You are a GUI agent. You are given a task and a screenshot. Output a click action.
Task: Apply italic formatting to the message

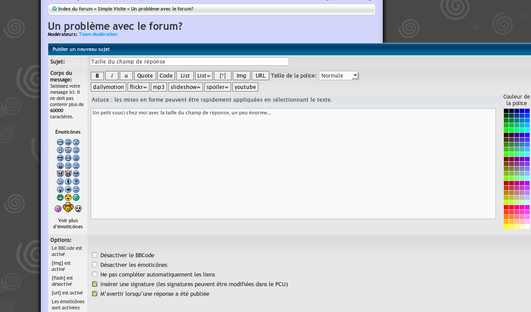pyautogui.click(x=111, y=75)
